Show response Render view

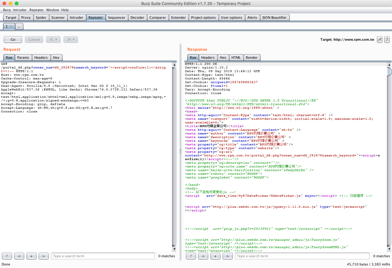click(252, 57)
